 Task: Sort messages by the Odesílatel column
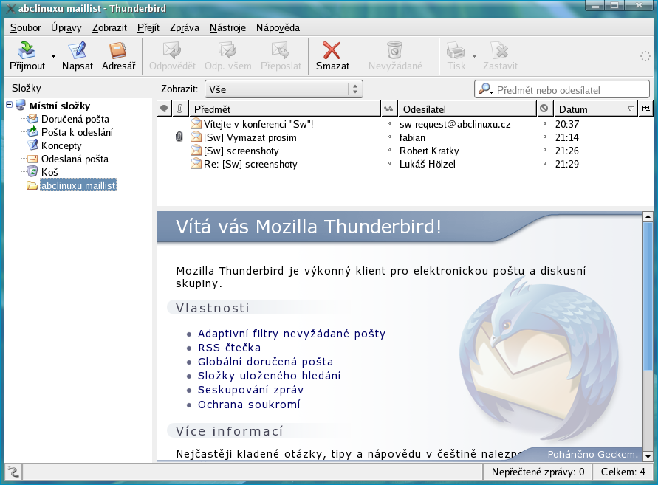[x=467, y=109]
